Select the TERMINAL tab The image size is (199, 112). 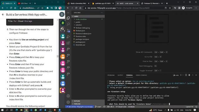[129, 75]
